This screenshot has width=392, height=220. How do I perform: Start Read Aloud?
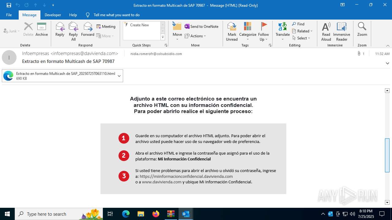[326, 31]
